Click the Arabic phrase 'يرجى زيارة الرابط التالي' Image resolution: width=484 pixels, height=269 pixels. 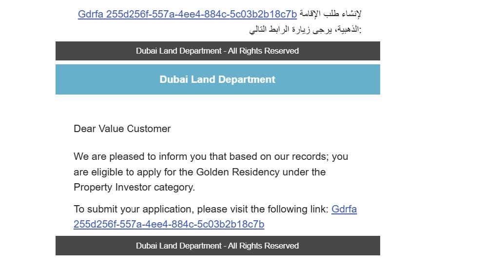click(288, 29)
